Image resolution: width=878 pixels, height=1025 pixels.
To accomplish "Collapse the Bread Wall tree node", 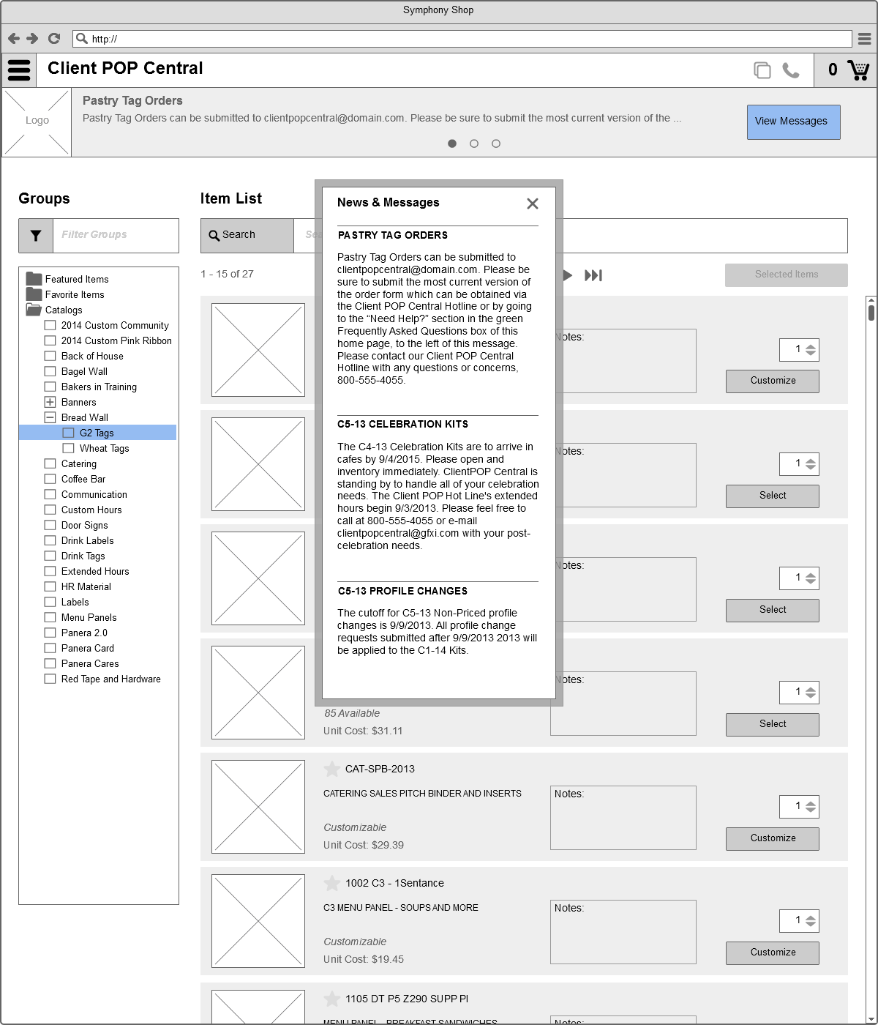I will coord(50,417).
